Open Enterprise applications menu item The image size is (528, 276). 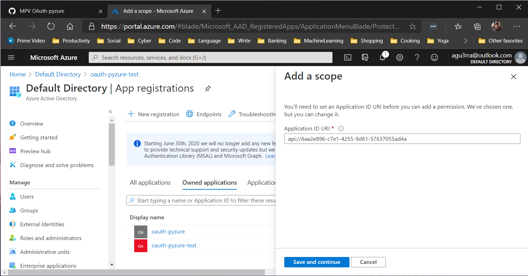(x=48, y=266)
